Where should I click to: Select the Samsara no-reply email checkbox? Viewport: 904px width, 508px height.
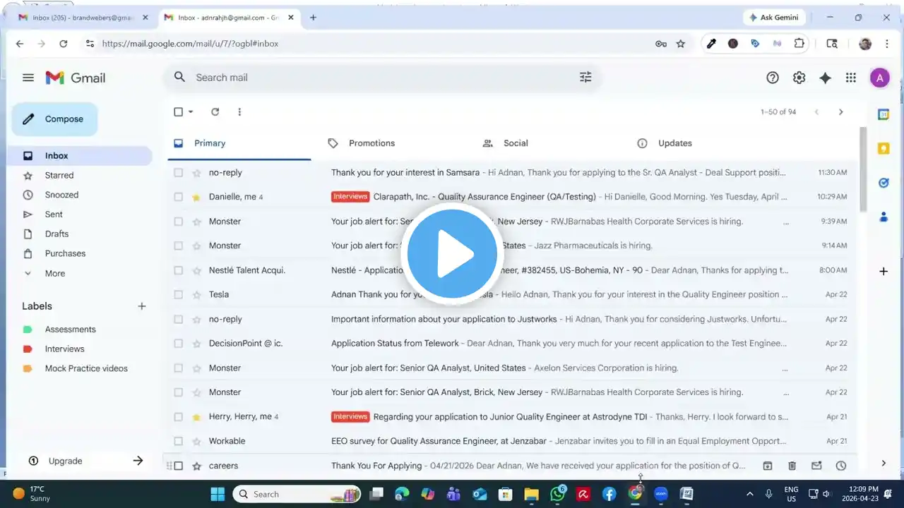coord(178,173)
